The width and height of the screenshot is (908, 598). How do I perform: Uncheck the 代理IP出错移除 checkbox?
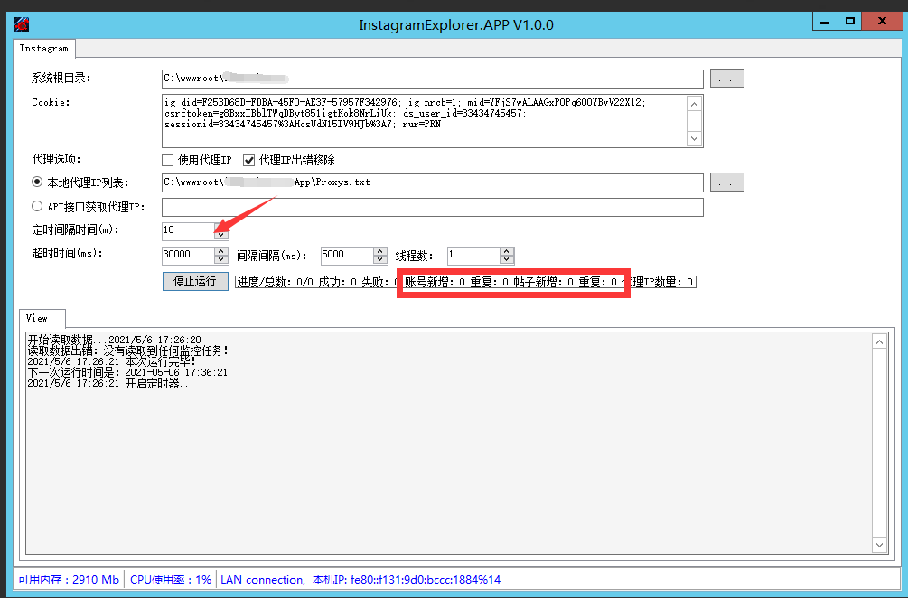pos(249,161)
